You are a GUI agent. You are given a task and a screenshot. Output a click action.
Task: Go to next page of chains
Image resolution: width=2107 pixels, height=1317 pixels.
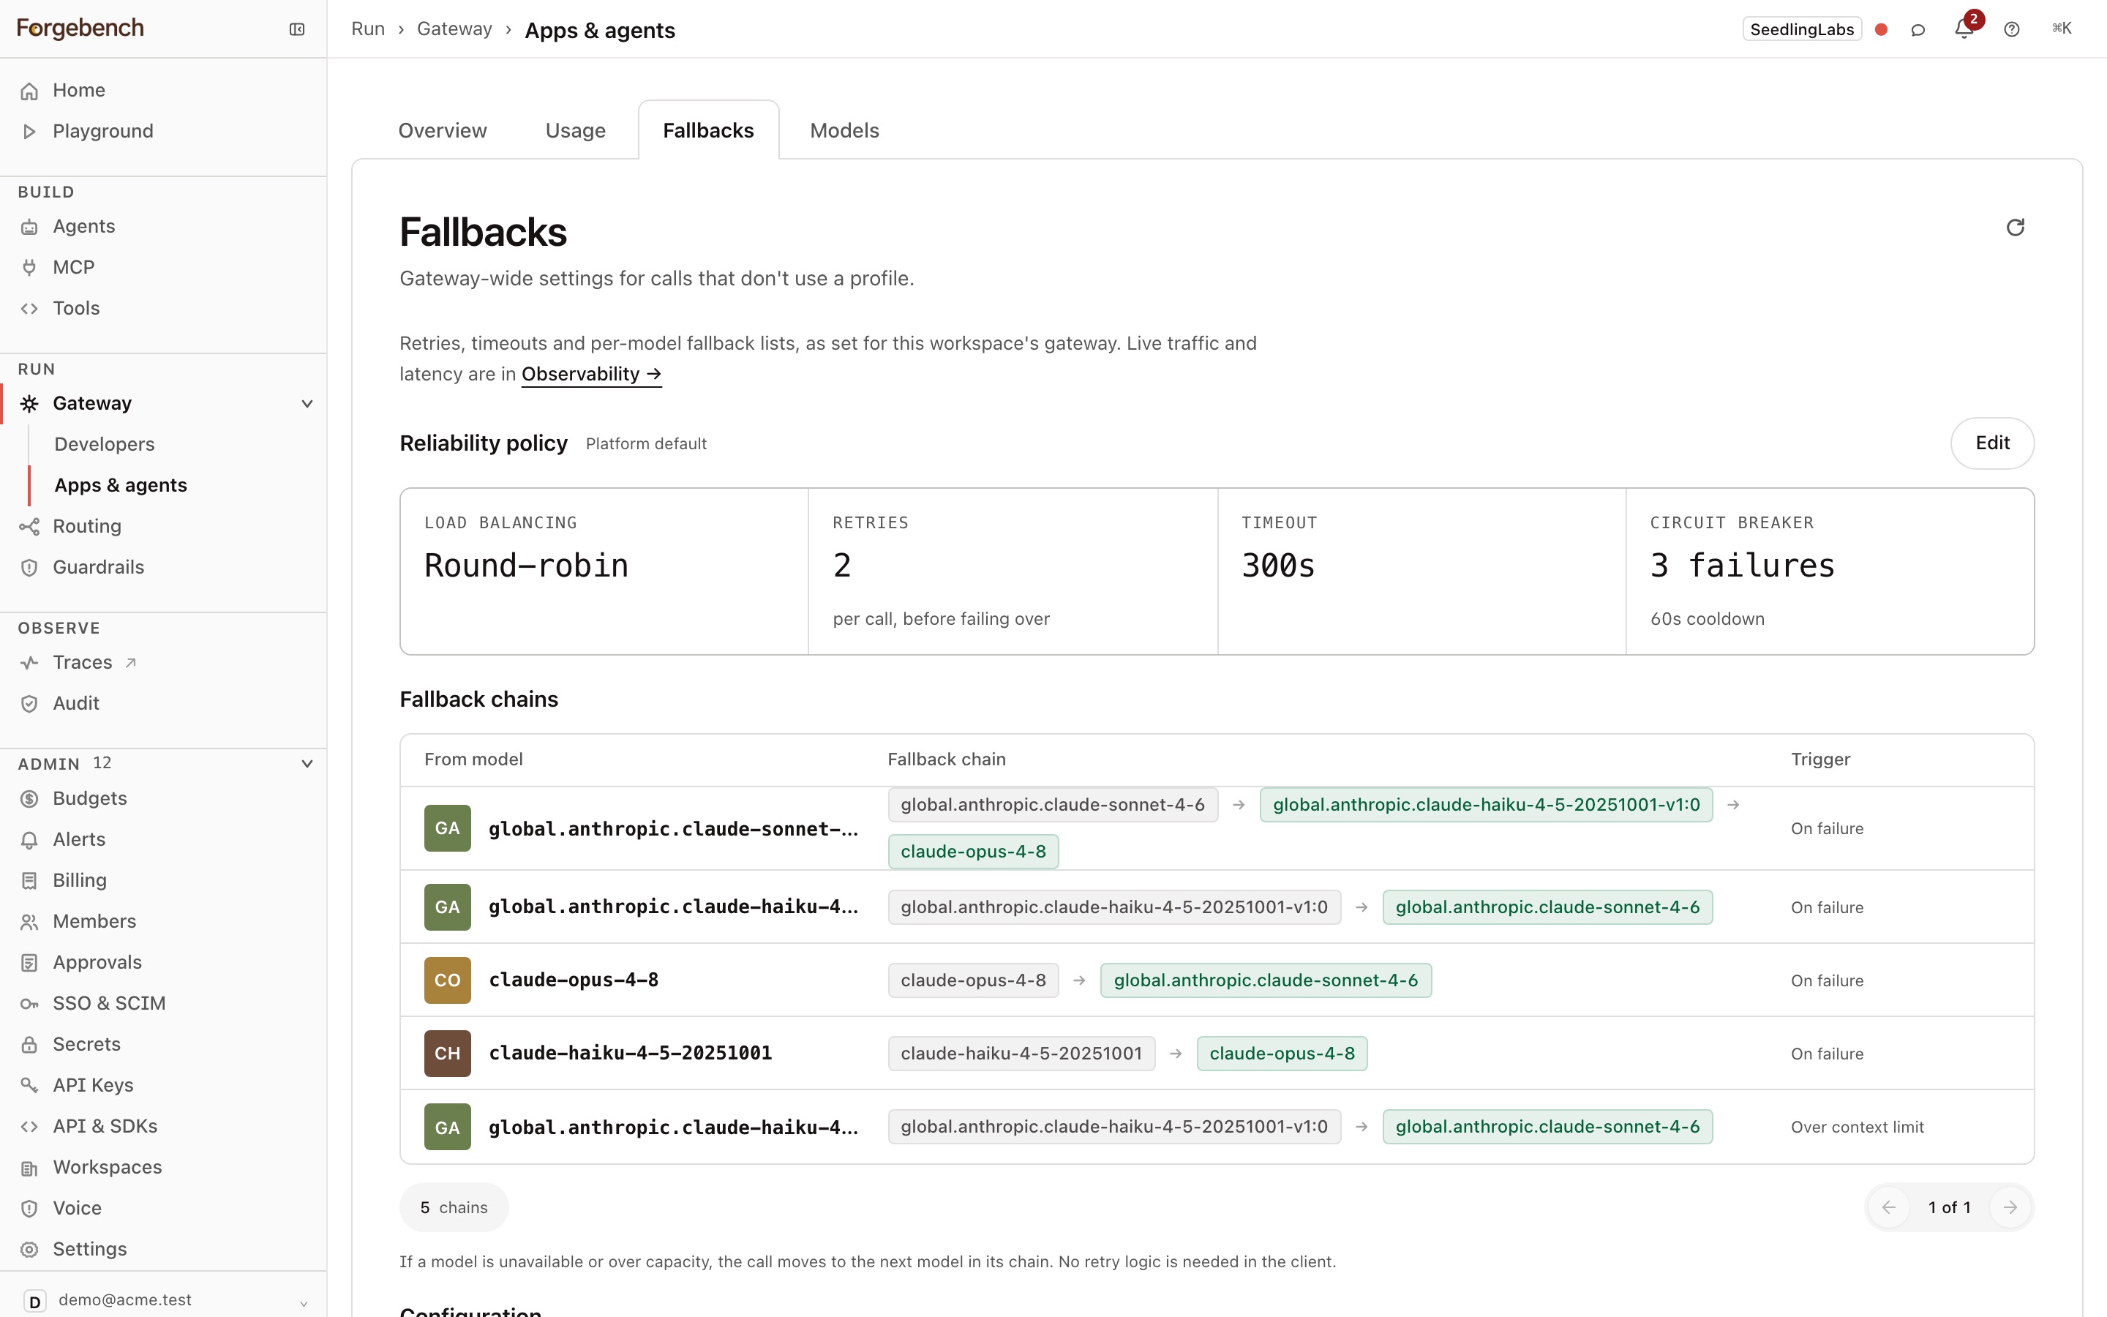(x=2010, y=1207)
